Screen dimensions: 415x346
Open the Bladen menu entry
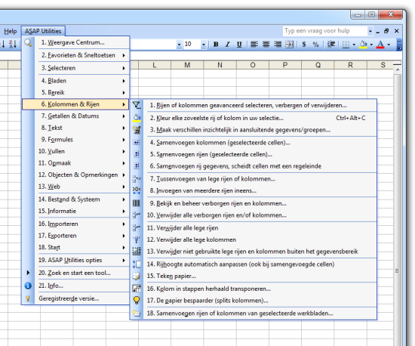[x=76, y=81]
